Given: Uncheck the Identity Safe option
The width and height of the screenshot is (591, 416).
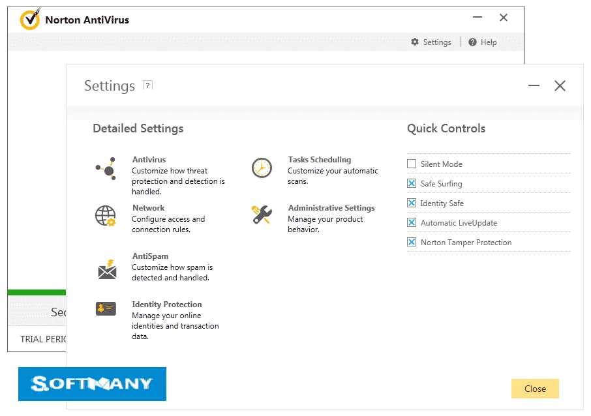Looking at the screenshot, I should tap(412, 203).
